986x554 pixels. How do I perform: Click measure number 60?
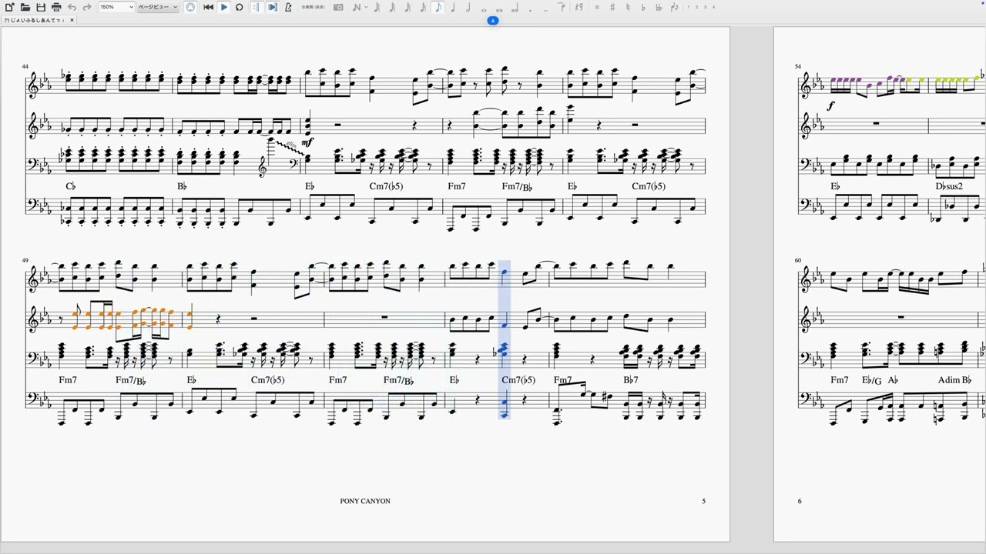(799, 261)
